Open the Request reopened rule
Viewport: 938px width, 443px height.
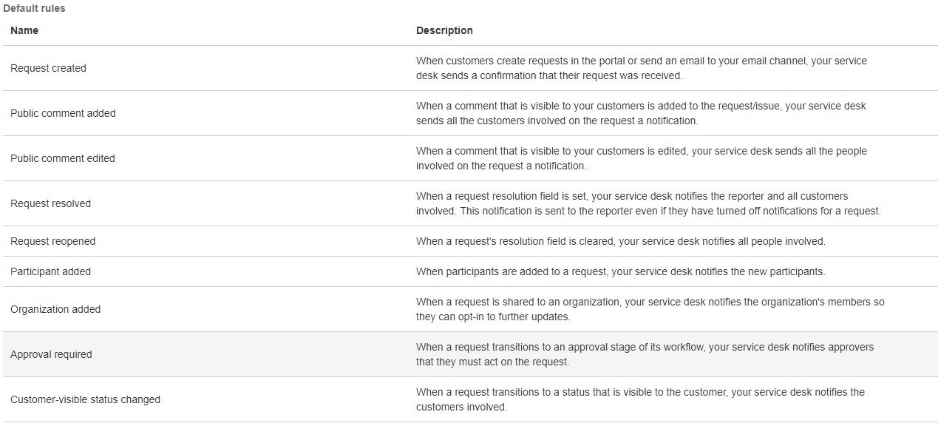pyautogui.click(x=51, y=241)
